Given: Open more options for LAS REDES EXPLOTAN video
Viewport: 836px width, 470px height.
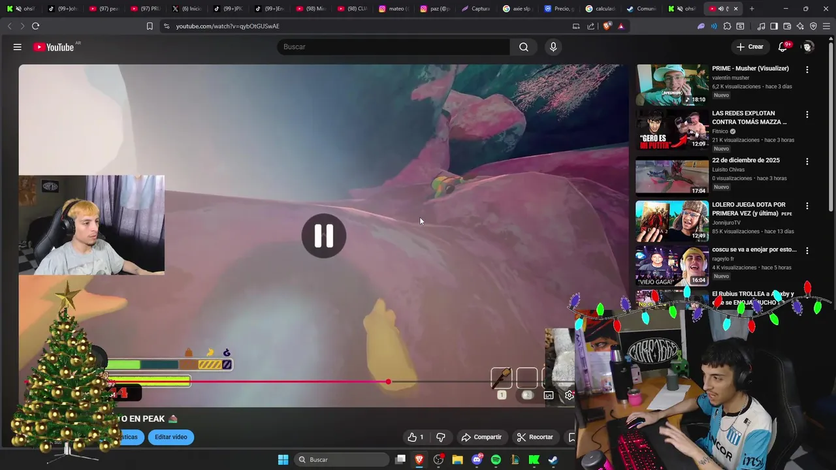Looking at the screenshot, I should pyautogui.click(x=807, y=114).
